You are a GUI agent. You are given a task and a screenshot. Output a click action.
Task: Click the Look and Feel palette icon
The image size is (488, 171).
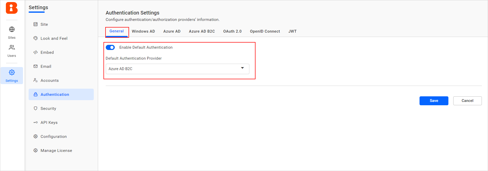pyautogui.click(x=36, y=38)
